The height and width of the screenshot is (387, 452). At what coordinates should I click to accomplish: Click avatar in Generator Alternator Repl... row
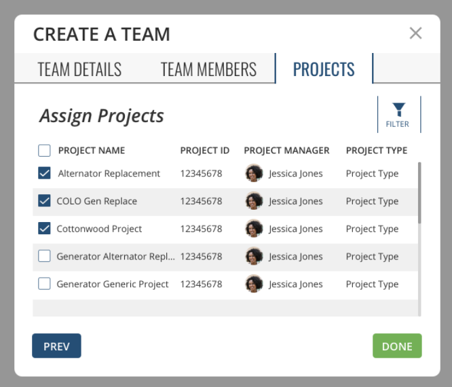(254, 257)
